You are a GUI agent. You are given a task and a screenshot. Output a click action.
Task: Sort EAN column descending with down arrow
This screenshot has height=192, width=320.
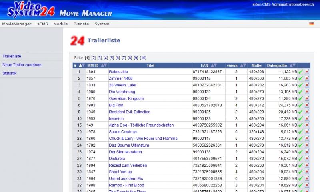click(215, 65)
